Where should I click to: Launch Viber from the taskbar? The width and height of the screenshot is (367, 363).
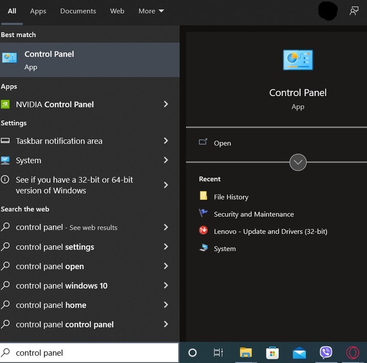coord(326,353)
